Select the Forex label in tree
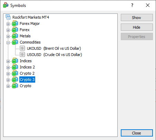156x140 pixels. coord(25,30)
